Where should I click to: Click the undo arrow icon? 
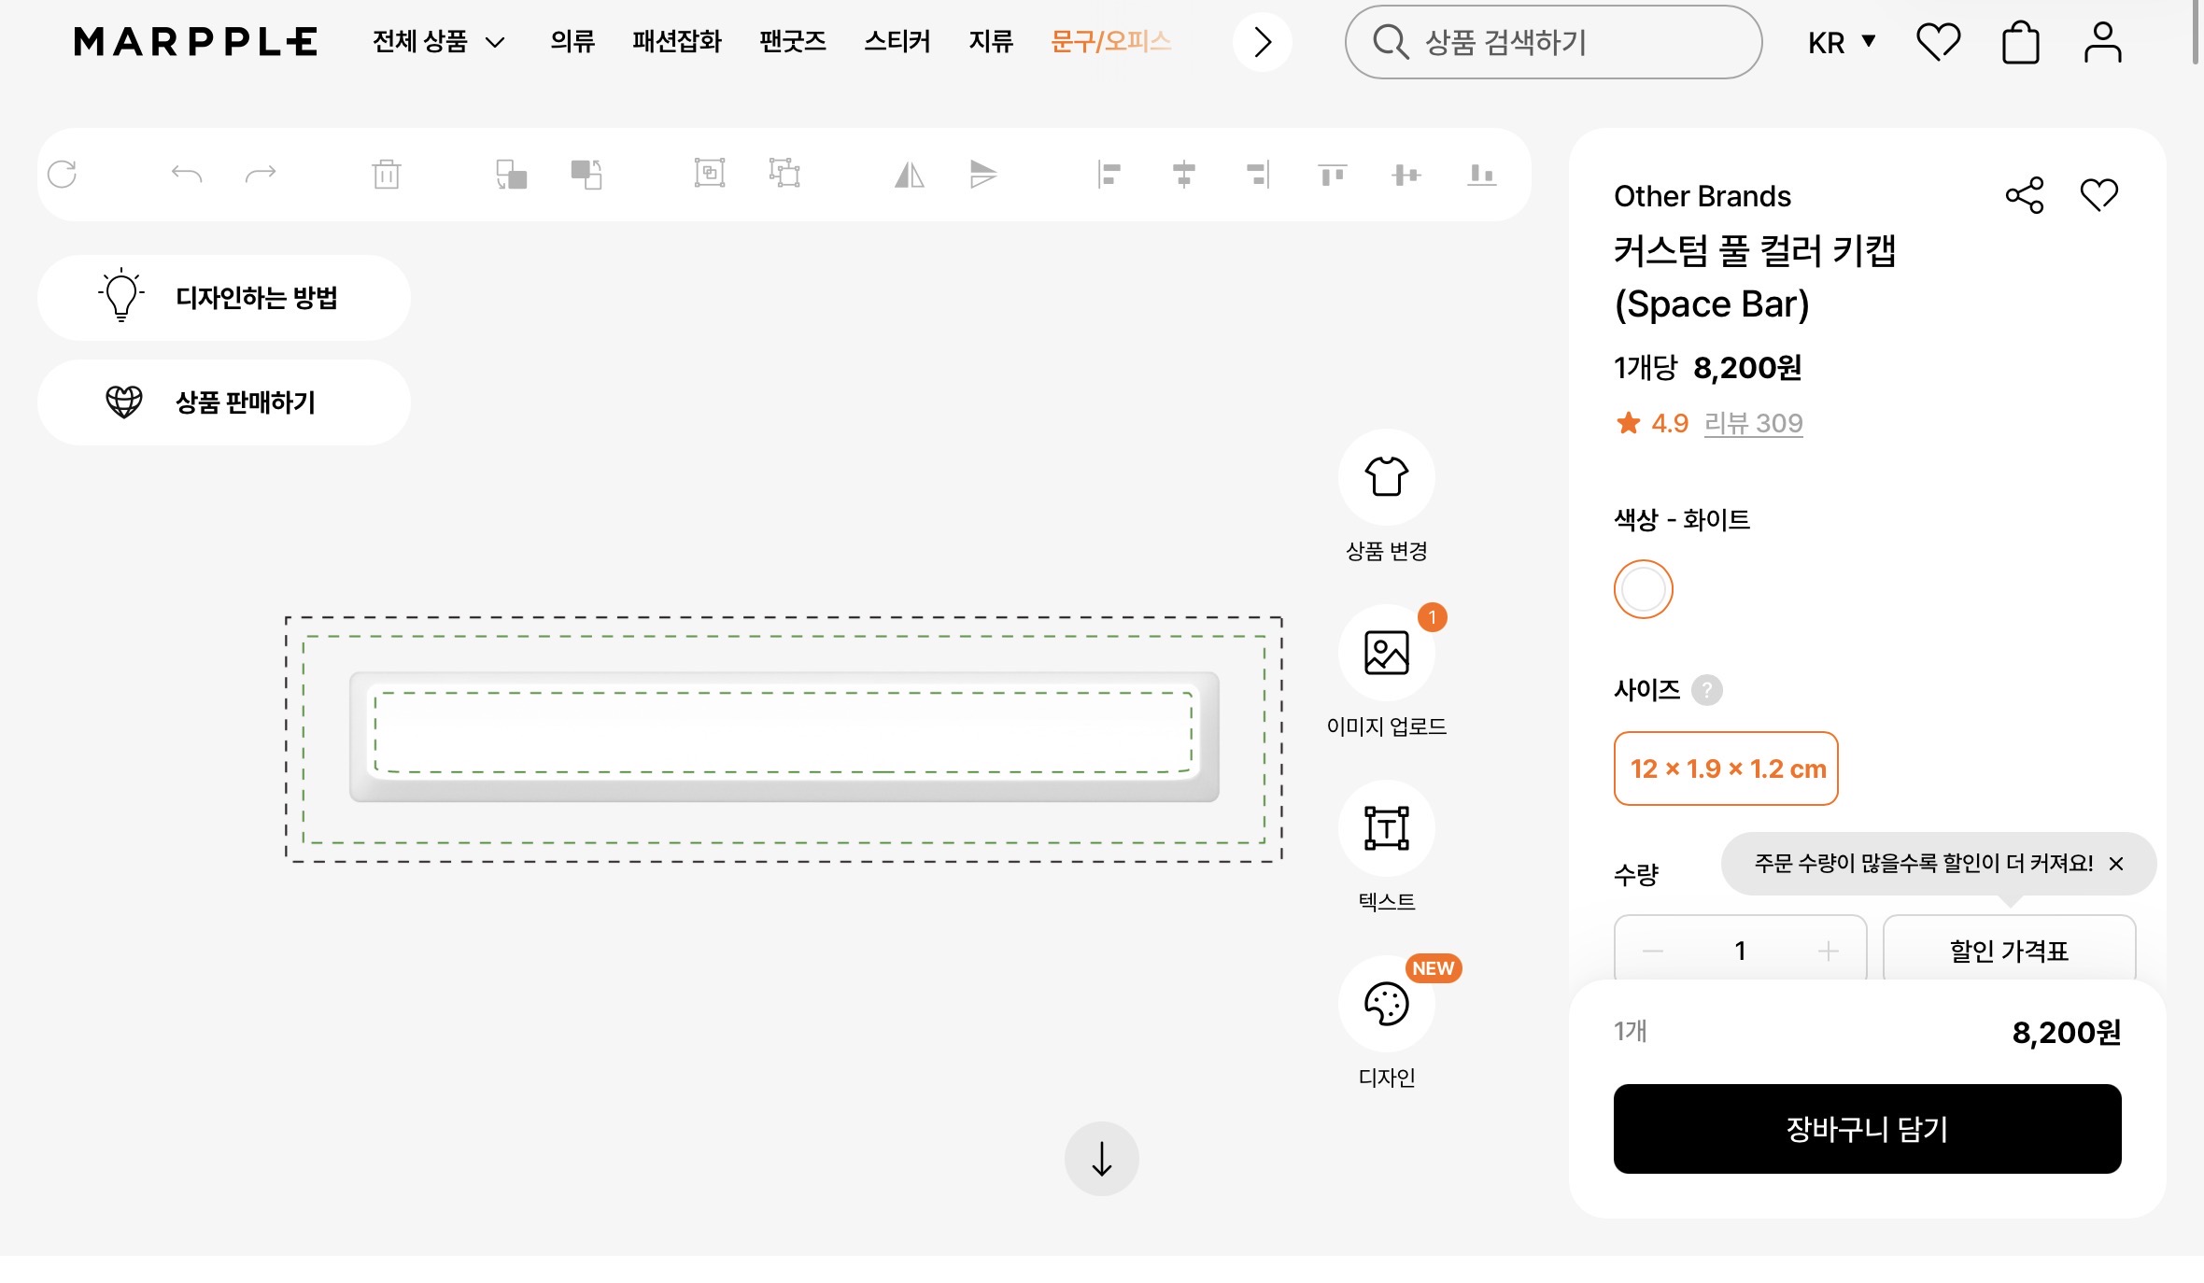pos(187,174)
